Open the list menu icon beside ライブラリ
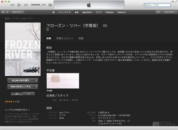The width and height of the screenshot is (178, 130). 158,12
